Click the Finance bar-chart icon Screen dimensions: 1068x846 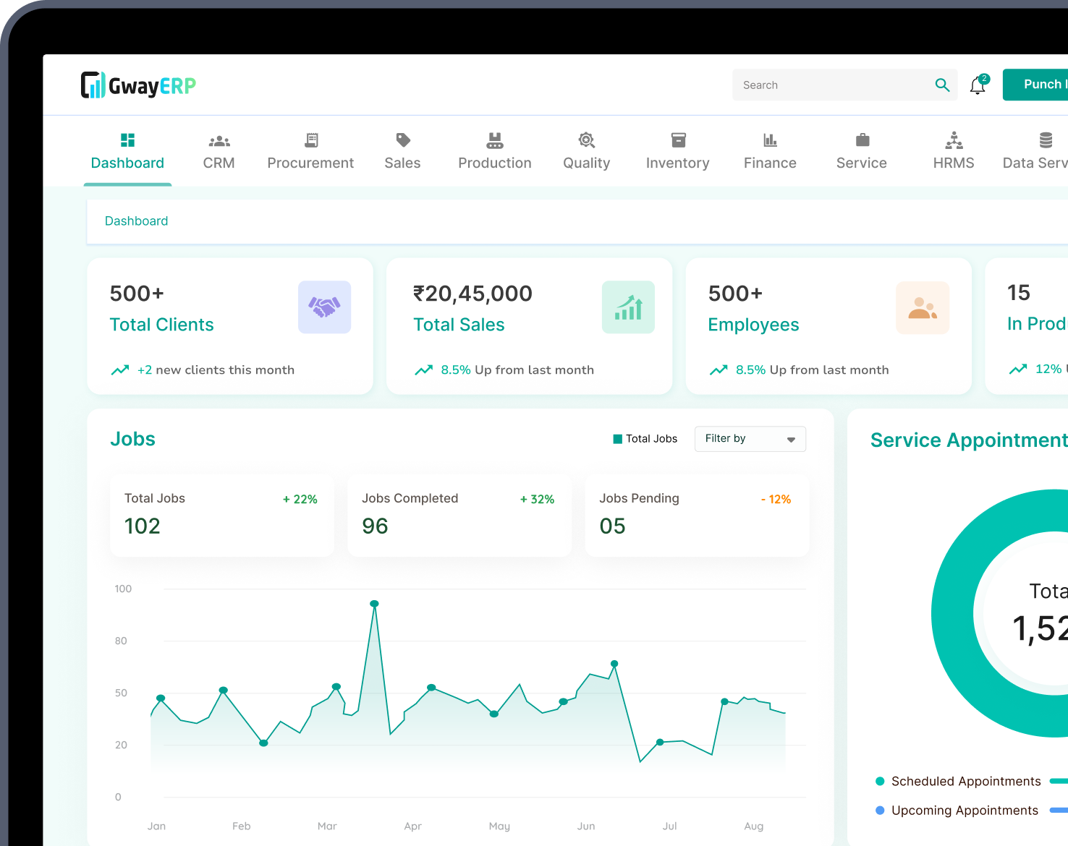point(770,140)
